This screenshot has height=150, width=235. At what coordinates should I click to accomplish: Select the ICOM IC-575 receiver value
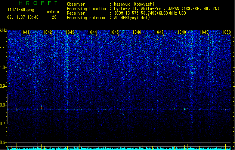pos(150,13)
